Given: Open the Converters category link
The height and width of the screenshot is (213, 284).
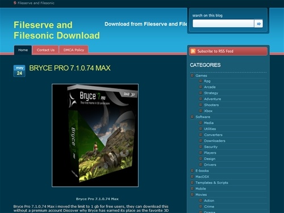Looking at the screenshot, I should point(213,135).
